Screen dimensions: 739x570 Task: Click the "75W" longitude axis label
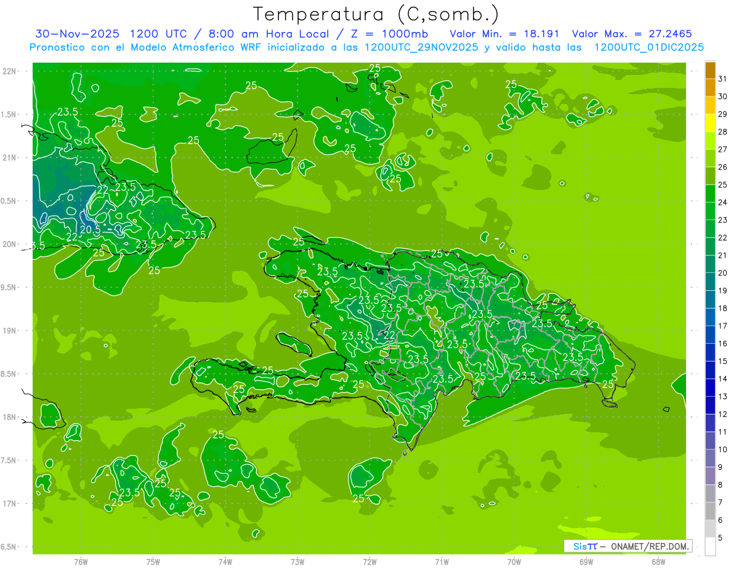point(153,562)
